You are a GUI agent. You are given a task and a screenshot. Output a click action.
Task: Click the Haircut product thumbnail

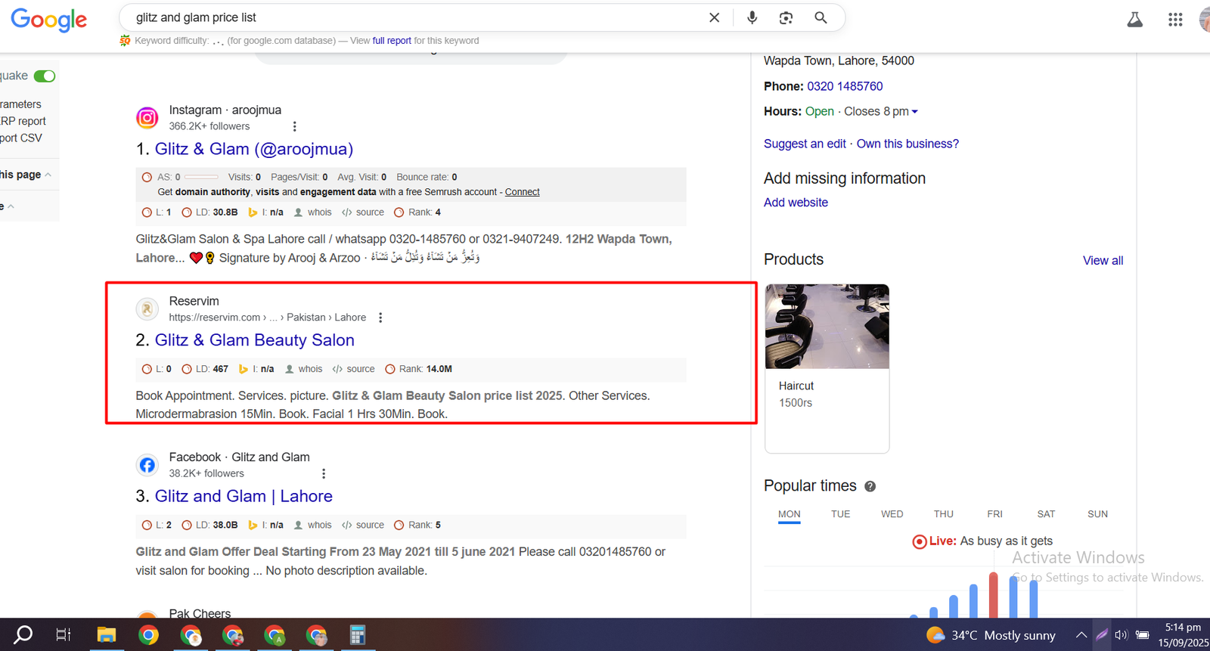click(827, 327)
